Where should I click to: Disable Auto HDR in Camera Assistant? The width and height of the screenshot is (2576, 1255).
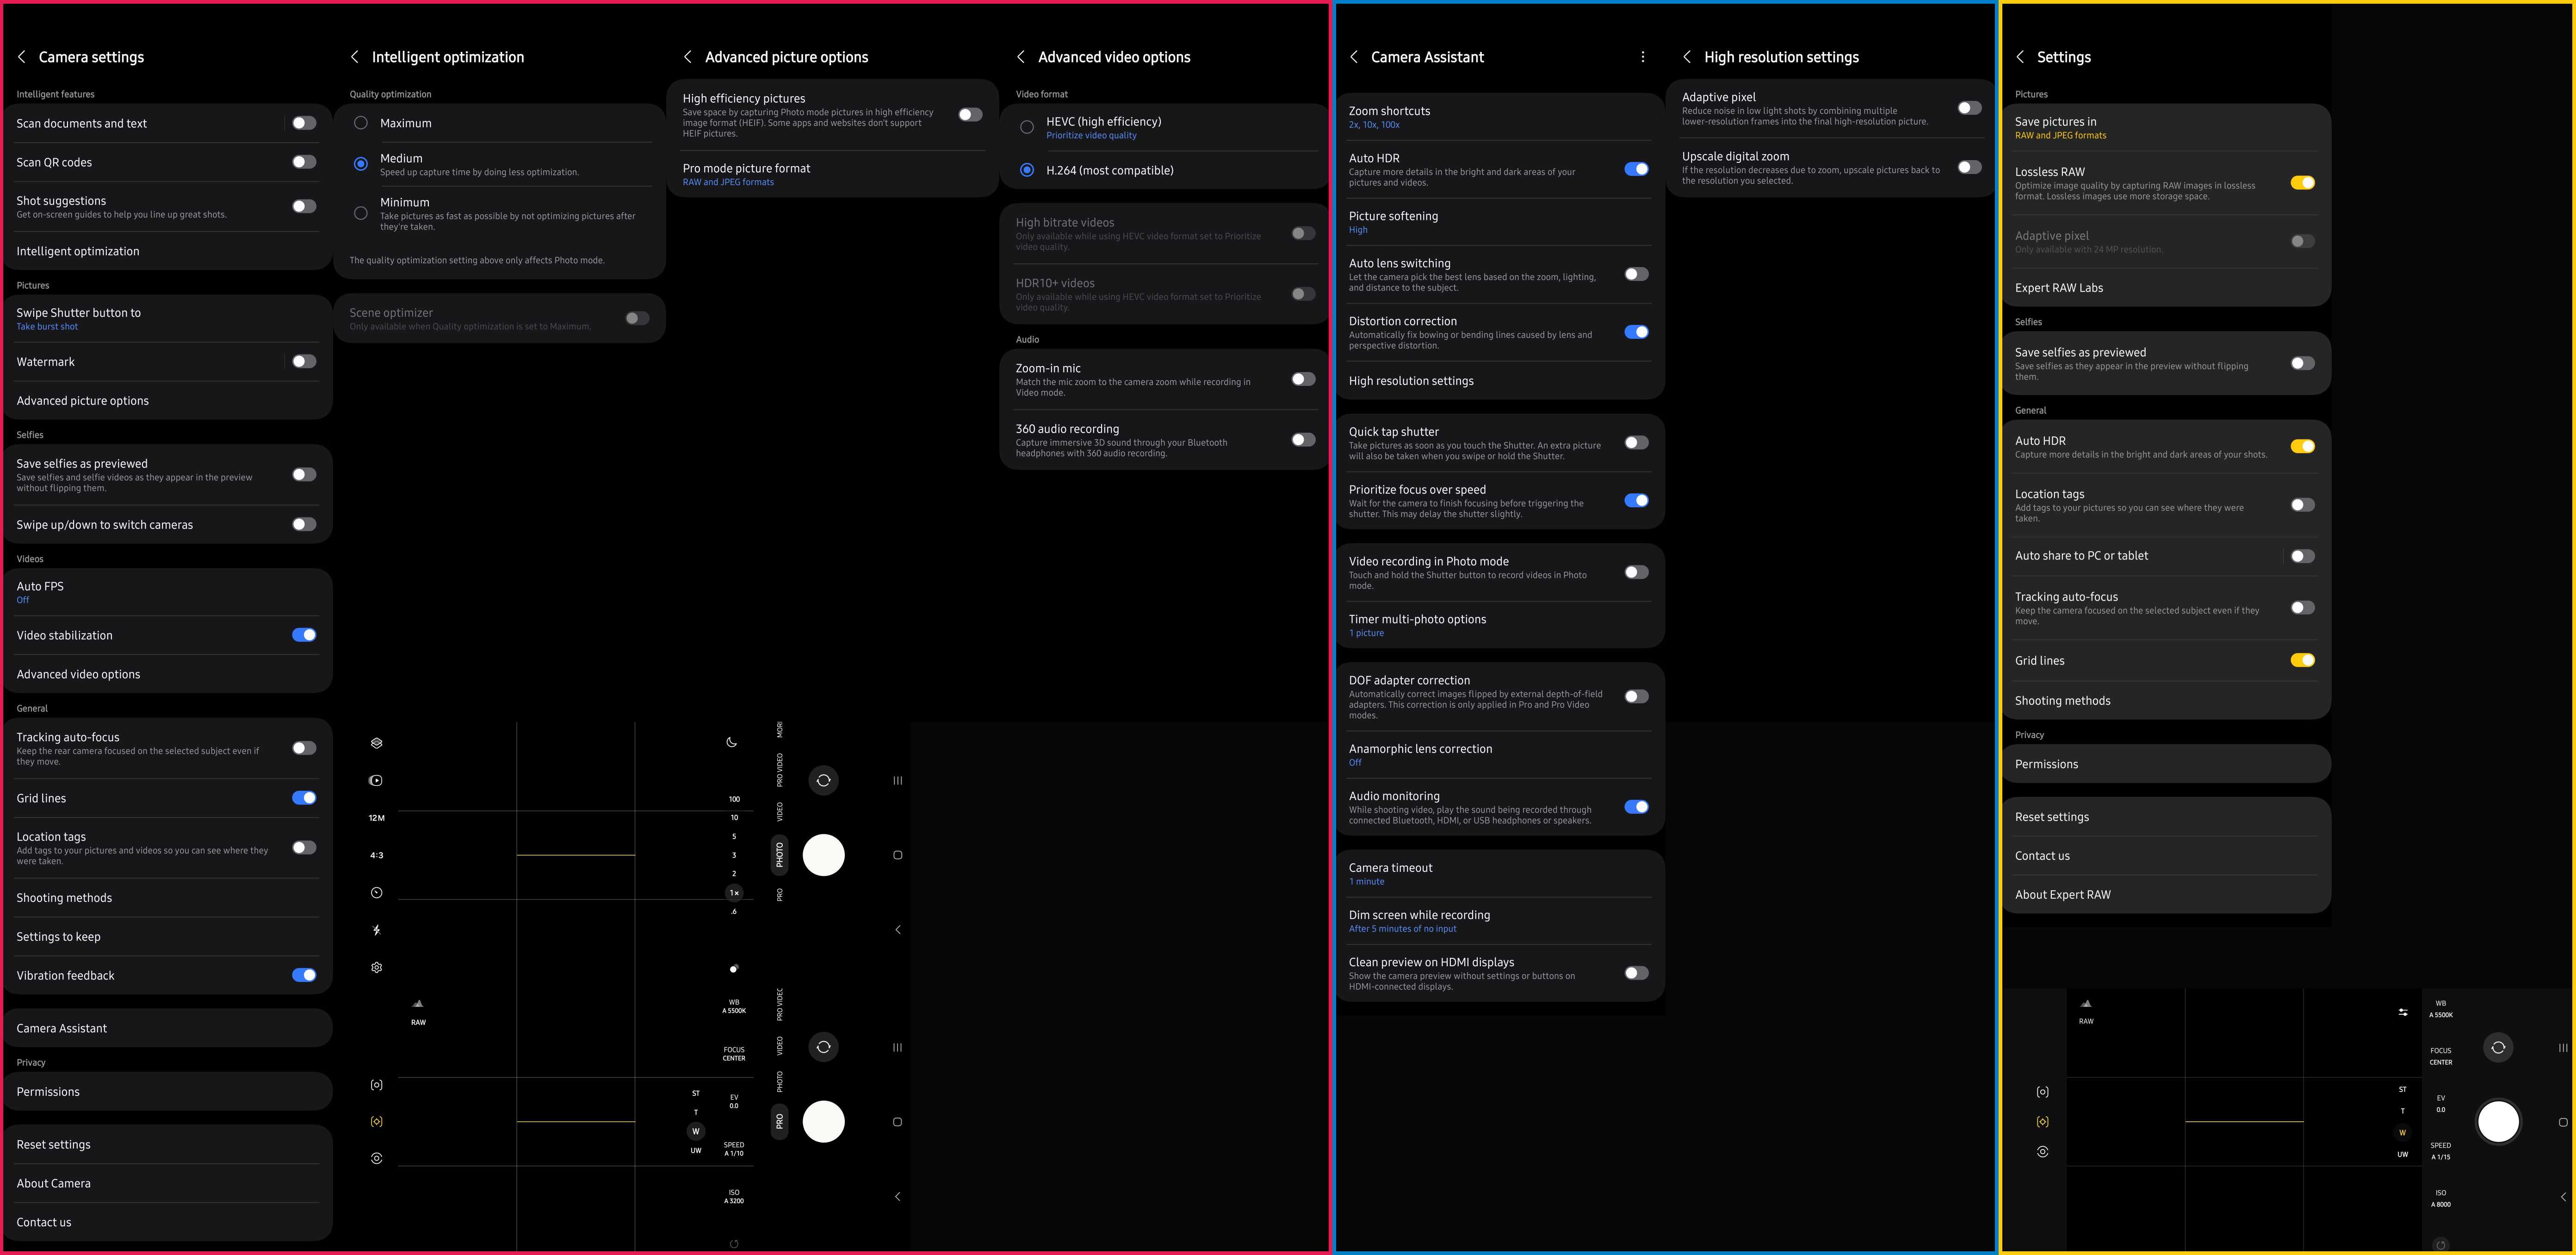1637,169
